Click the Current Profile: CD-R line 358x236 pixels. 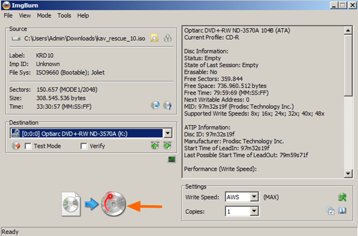click(x=211, y=37)
